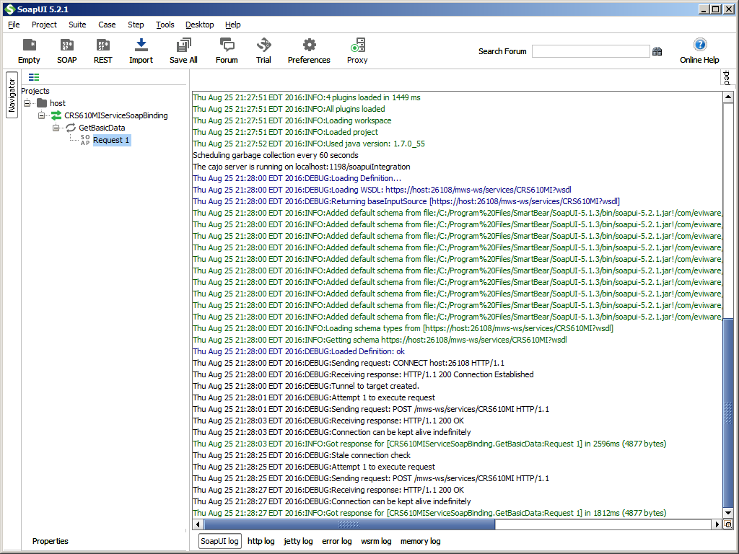739x554 pixels.
Task: Switch to the error log tab
Action: tap(336, 541)
